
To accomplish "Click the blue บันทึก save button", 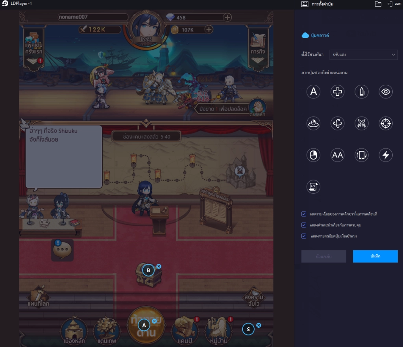I will [375, 256].
